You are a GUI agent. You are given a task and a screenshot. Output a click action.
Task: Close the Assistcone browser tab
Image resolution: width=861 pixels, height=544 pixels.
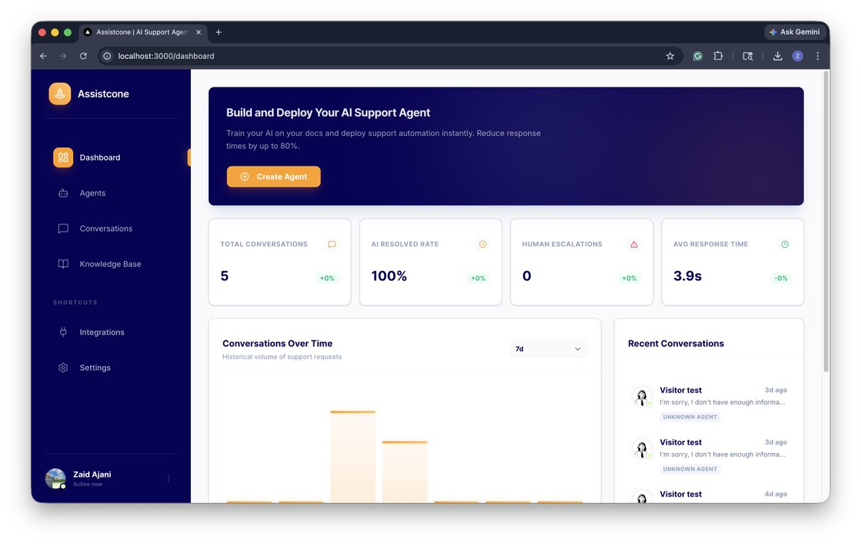click(199, 32)
